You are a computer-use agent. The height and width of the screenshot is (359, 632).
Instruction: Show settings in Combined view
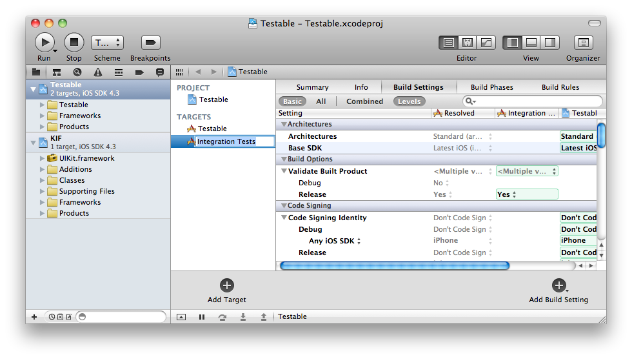tap(365, 101)
